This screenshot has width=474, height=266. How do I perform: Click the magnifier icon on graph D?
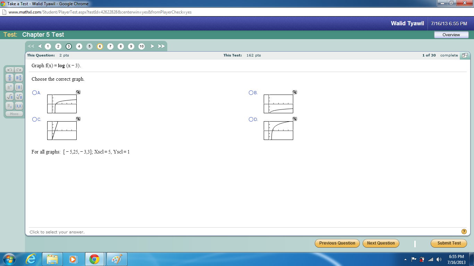[x=294, y=118]
